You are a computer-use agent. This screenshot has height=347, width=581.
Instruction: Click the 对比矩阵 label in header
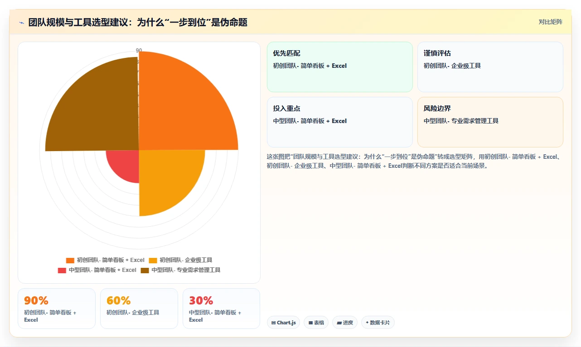[x=550, y=22]
